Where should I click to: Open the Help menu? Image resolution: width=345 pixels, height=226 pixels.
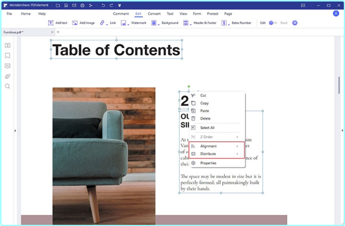[x=42, y=13]
